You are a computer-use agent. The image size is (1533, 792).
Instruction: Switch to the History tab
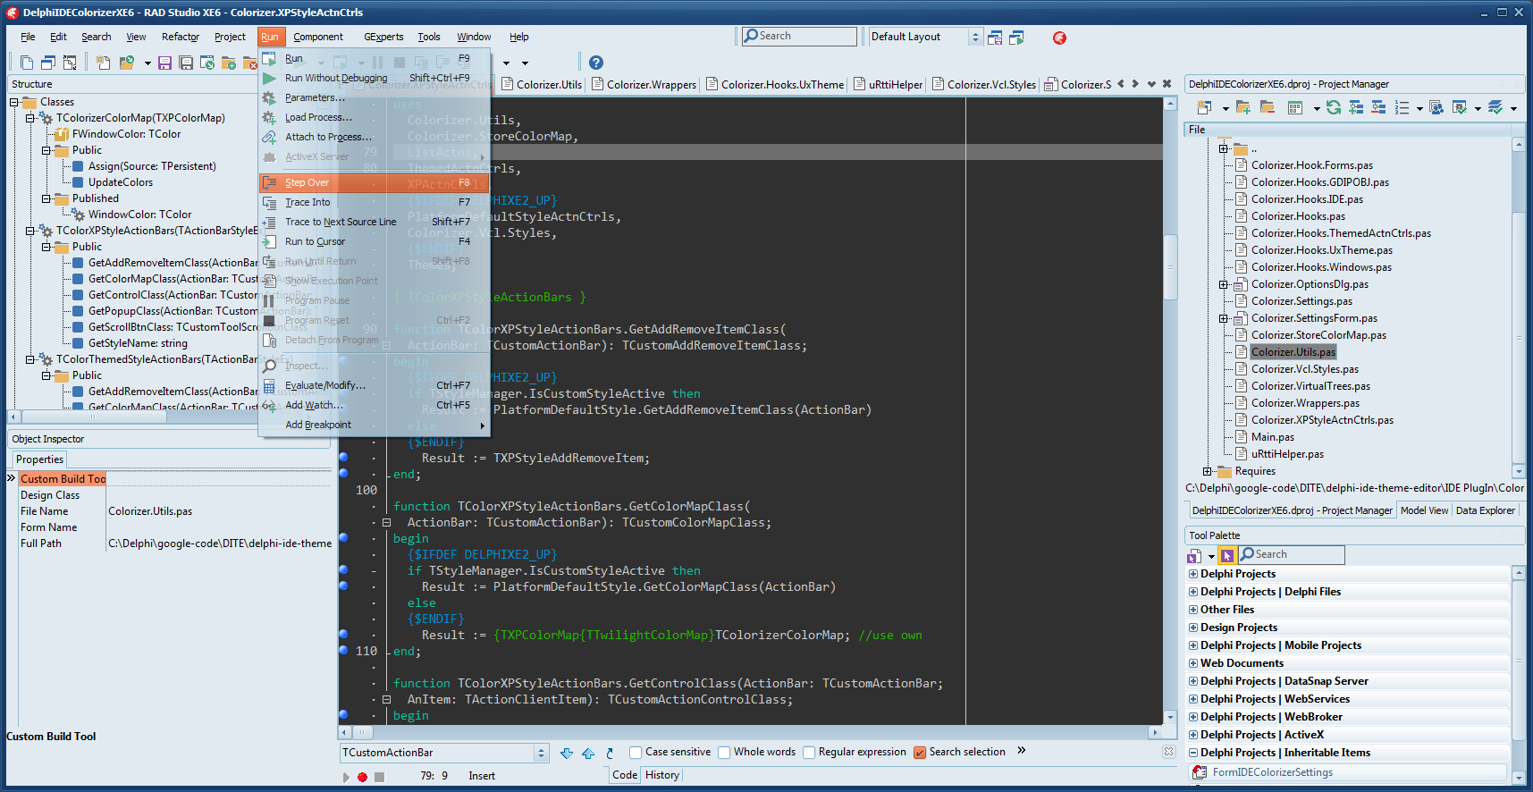pos(661,775)
